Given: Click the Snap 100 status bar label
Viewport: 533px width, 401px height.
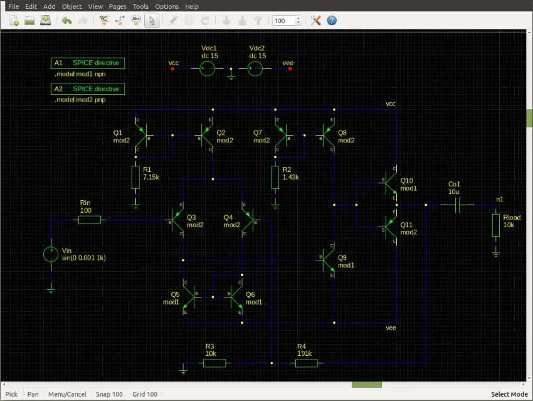Looking at the screenshot, I should 110,394.
